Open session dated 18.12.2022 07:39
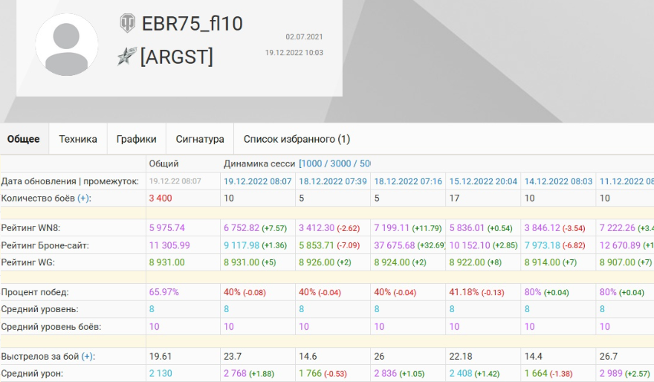654x382 pixels. (x=332, y=181)
